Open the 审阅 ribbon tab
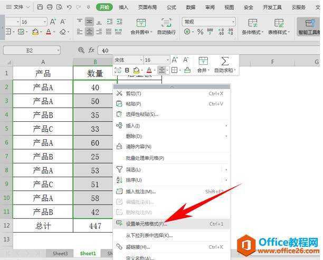The height and width of the screenshot is (260, 323). coord(210,7)
